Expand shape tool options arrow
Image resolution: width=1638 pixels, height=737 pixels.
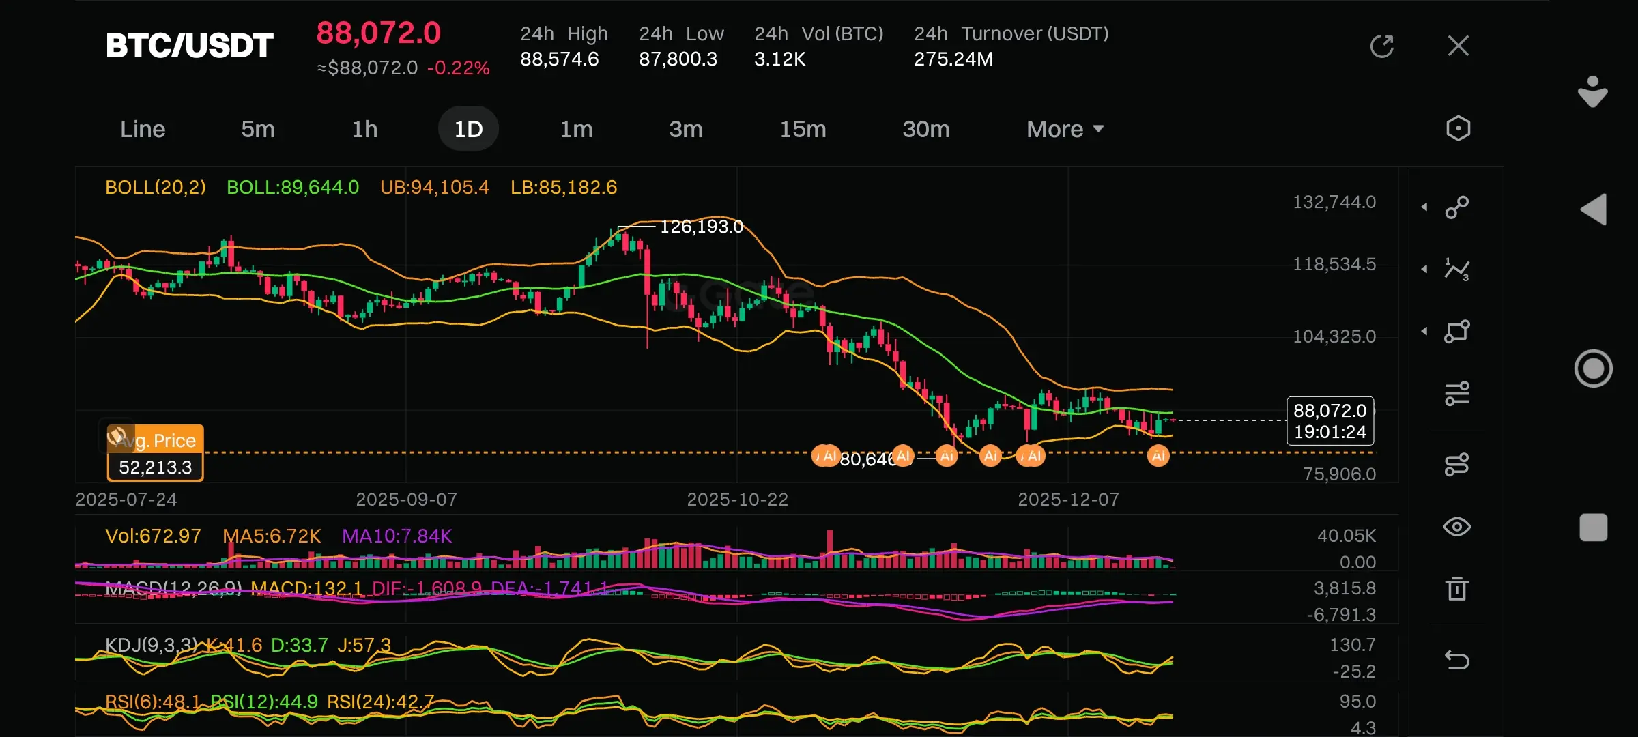1424,332
